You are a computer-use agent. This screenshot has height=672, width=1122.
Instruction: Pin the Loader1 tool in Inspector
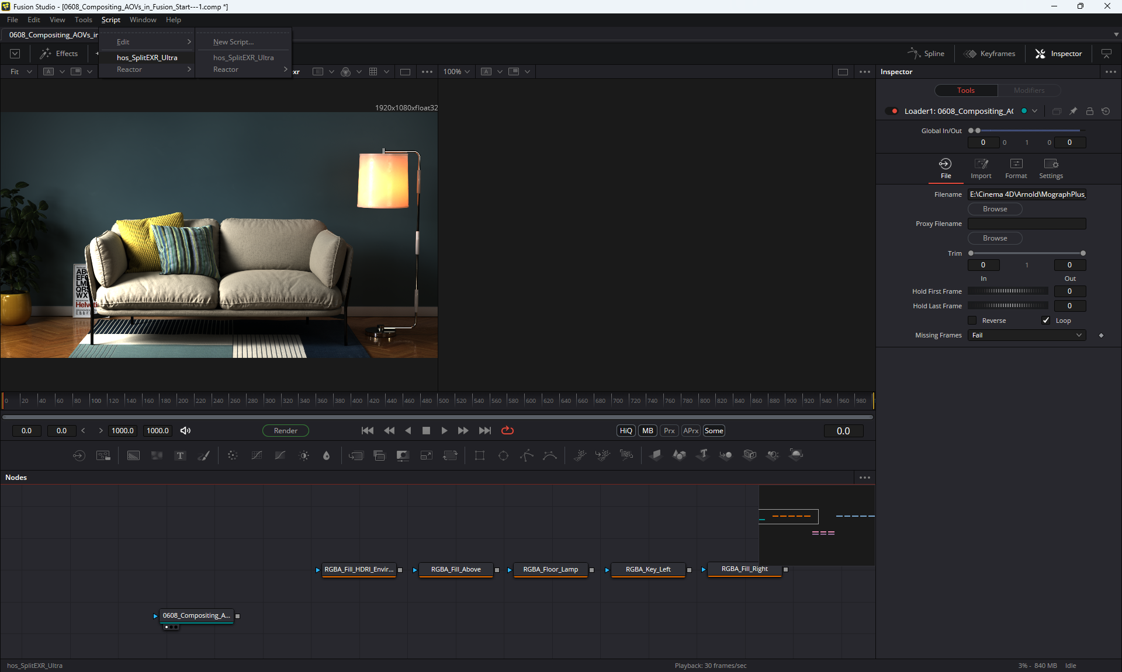1073,111
